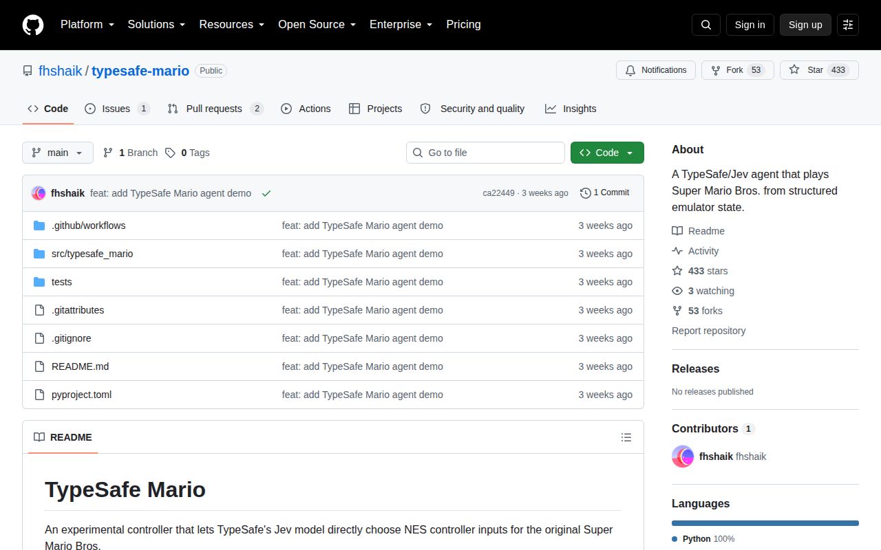Expand the Resources menu

click(x=232, y=25)
